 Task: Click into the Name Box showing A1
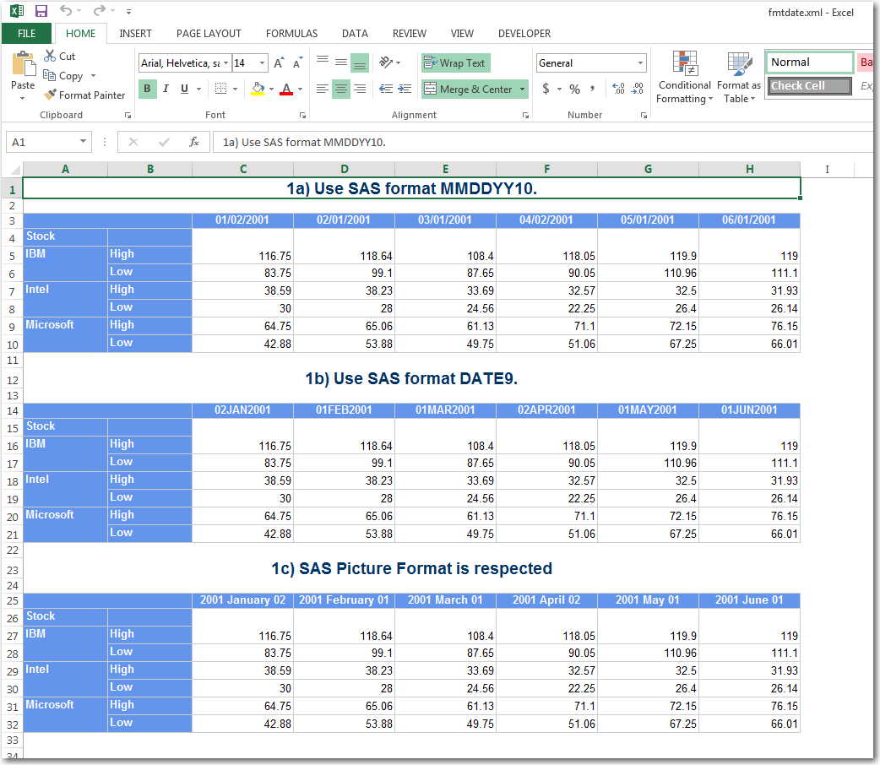(42, 142)
